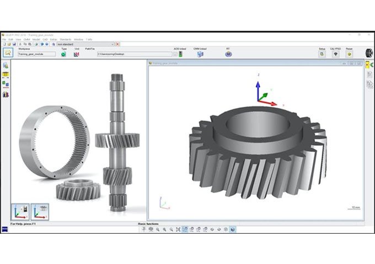Click the Path/File input field

pos(132,54)
